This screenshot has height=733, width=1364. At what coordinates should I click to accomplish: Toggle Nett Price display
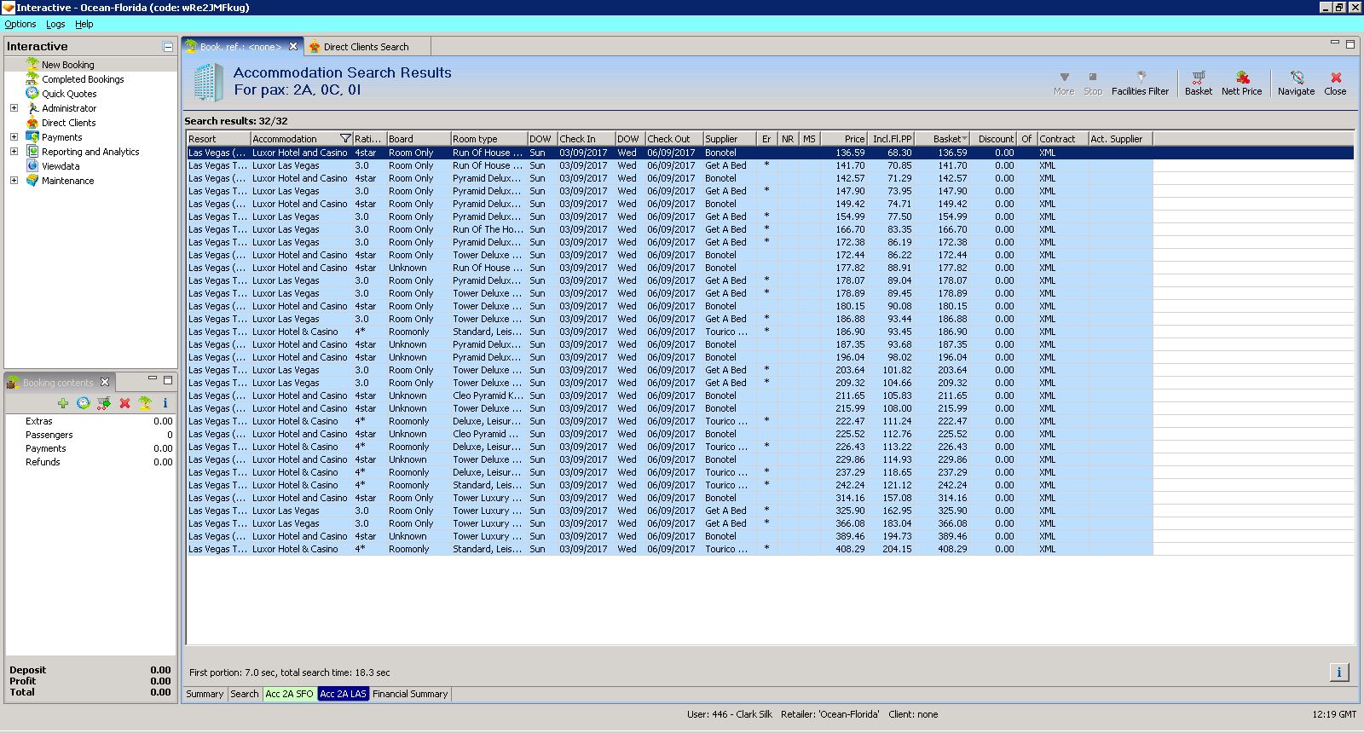[1241, 83]
